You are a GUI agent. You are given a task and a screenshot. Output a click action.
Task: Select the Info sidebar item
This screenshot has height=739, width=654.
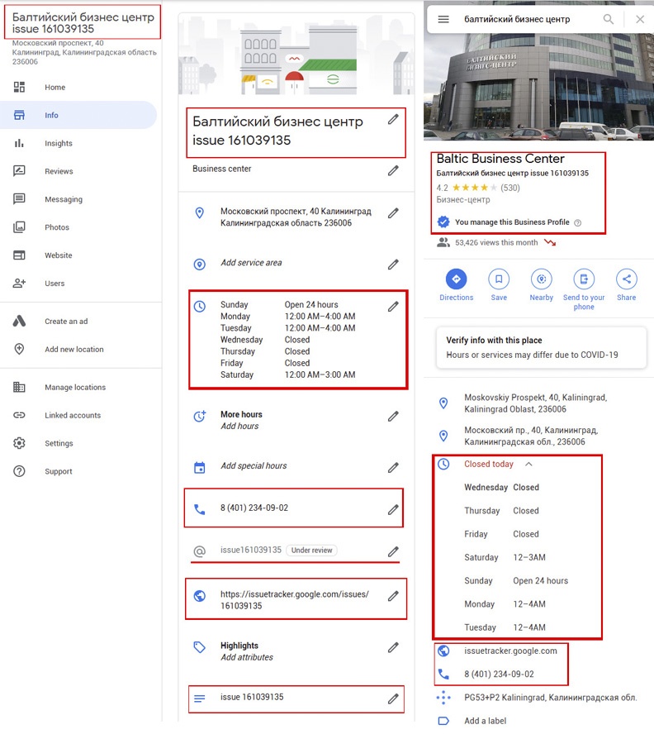(78, 115)
